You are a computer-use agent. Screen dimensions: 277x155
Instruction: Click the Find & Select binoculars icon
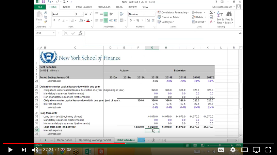[229, 14]
